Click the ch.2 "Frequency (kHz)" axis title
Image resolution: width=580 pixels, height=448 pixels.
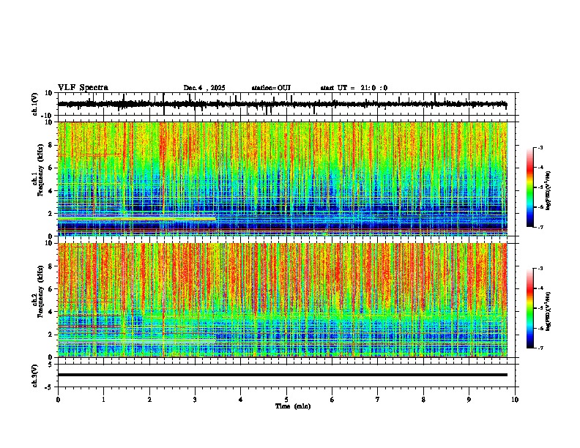click(40, 291)
